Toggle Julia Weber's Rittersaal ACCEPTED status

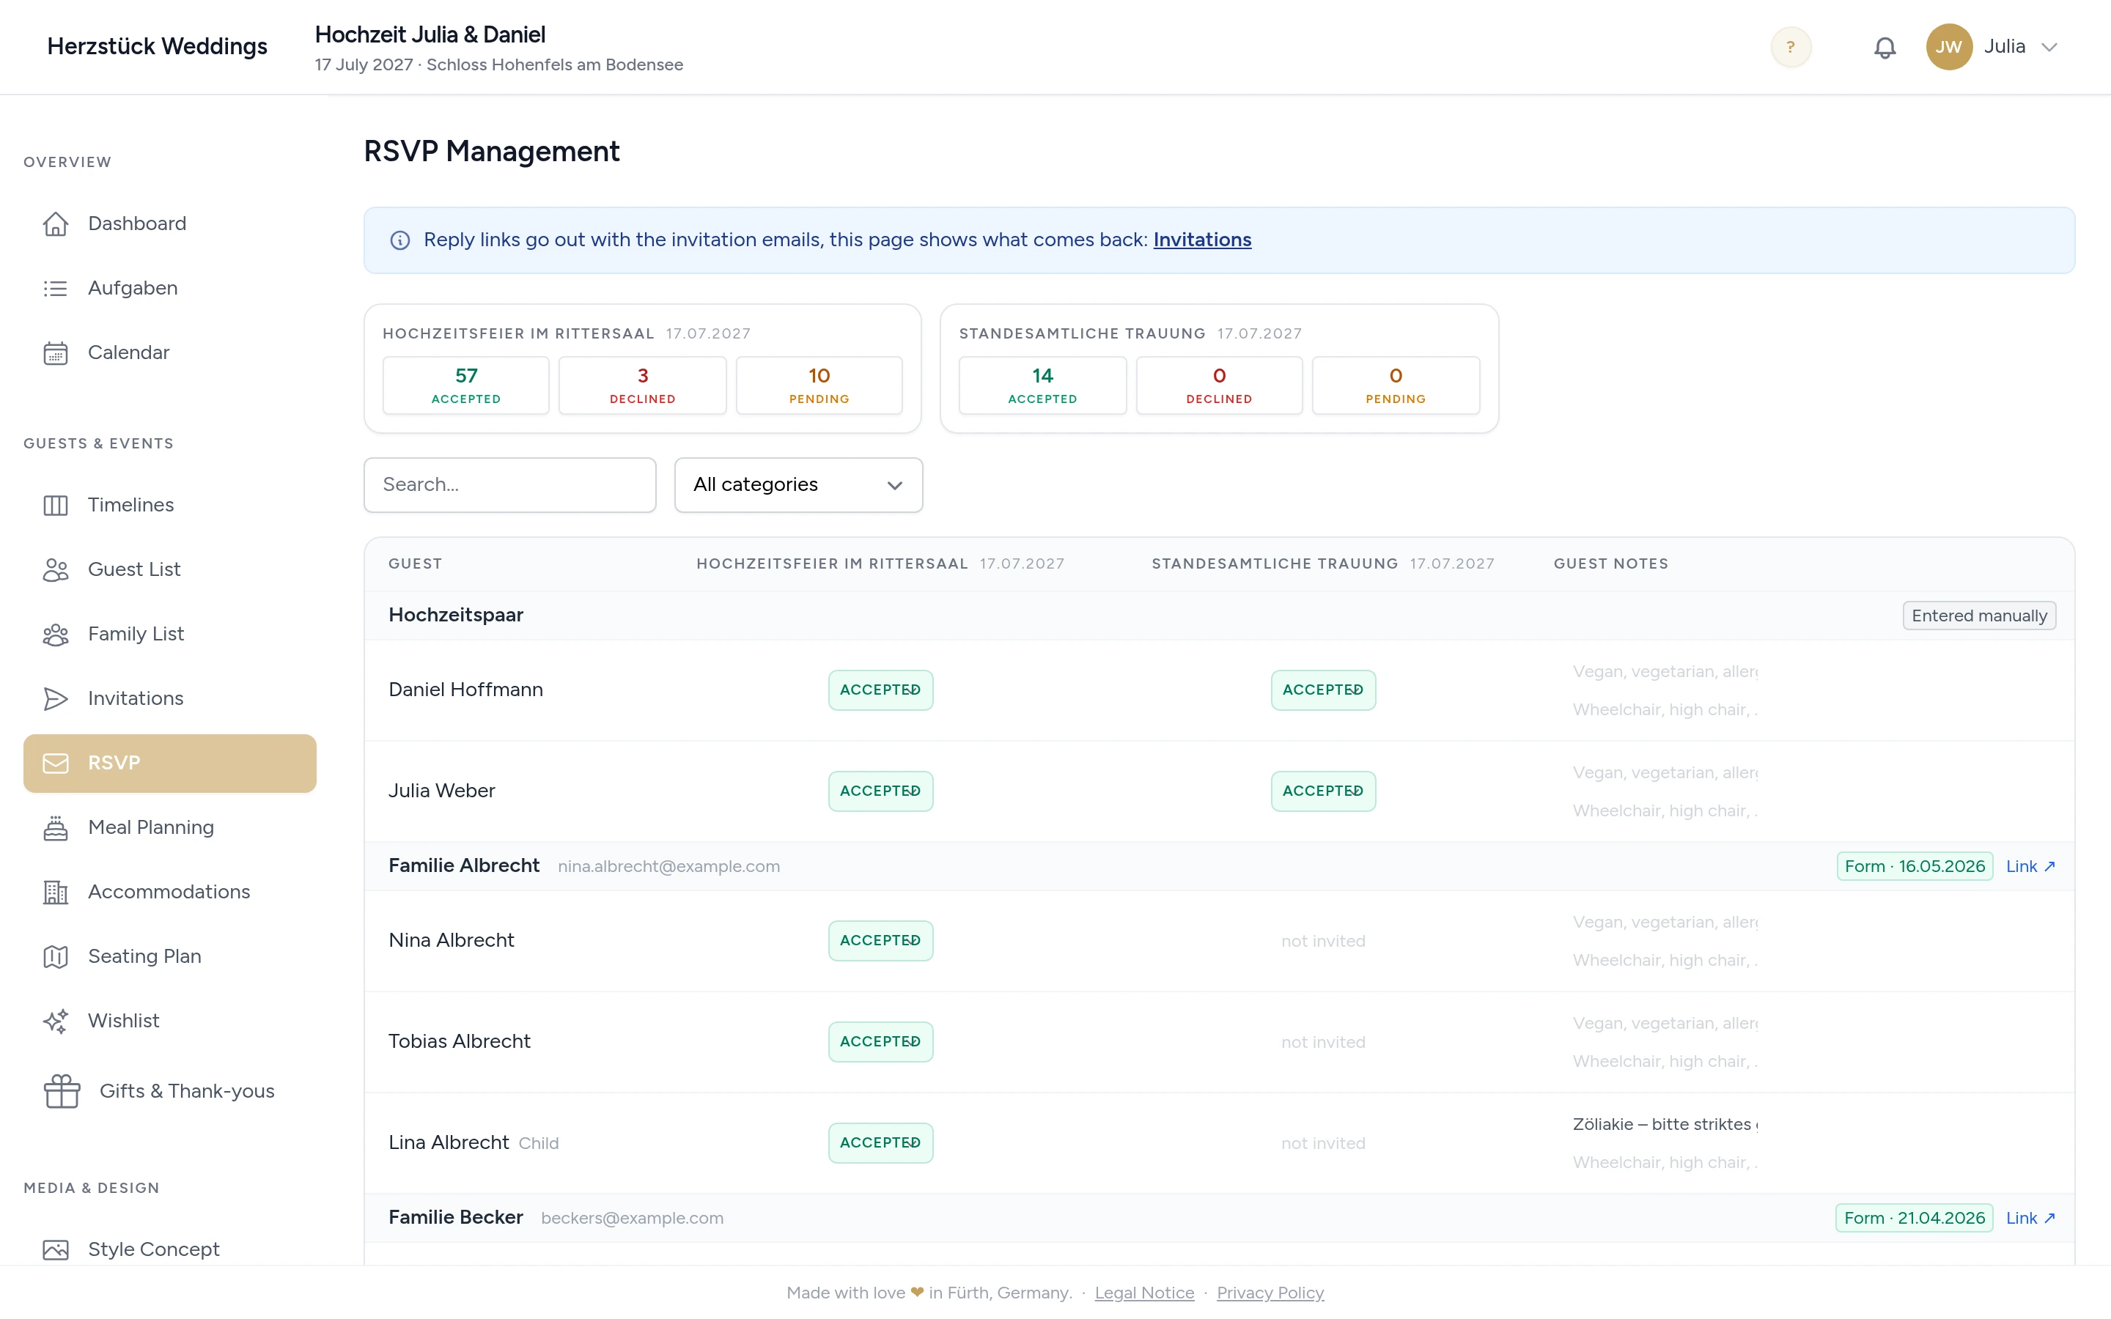pos(880,791)
